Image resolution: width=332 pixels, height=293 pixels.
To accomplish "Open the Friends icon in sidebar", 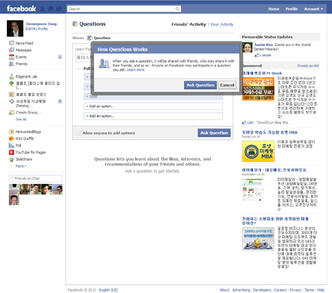I will point(12,64).
